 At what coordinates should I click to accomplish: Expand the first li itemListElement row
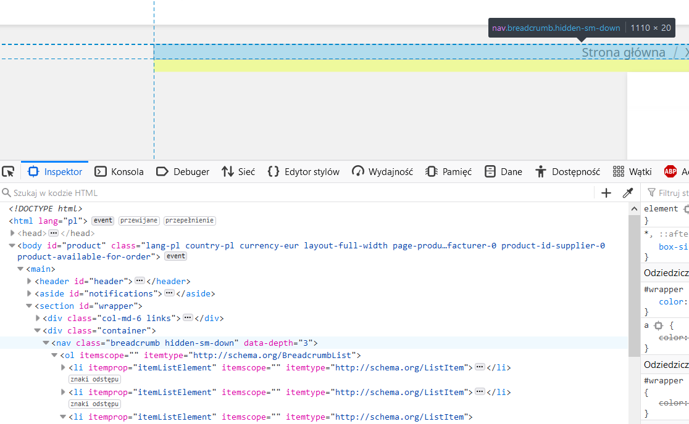(x=63, y=367)
